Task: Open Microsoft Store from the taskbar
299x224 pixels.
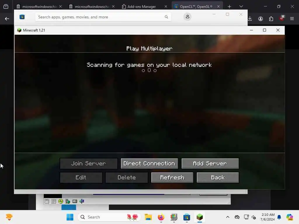Action: coord(187,217)
